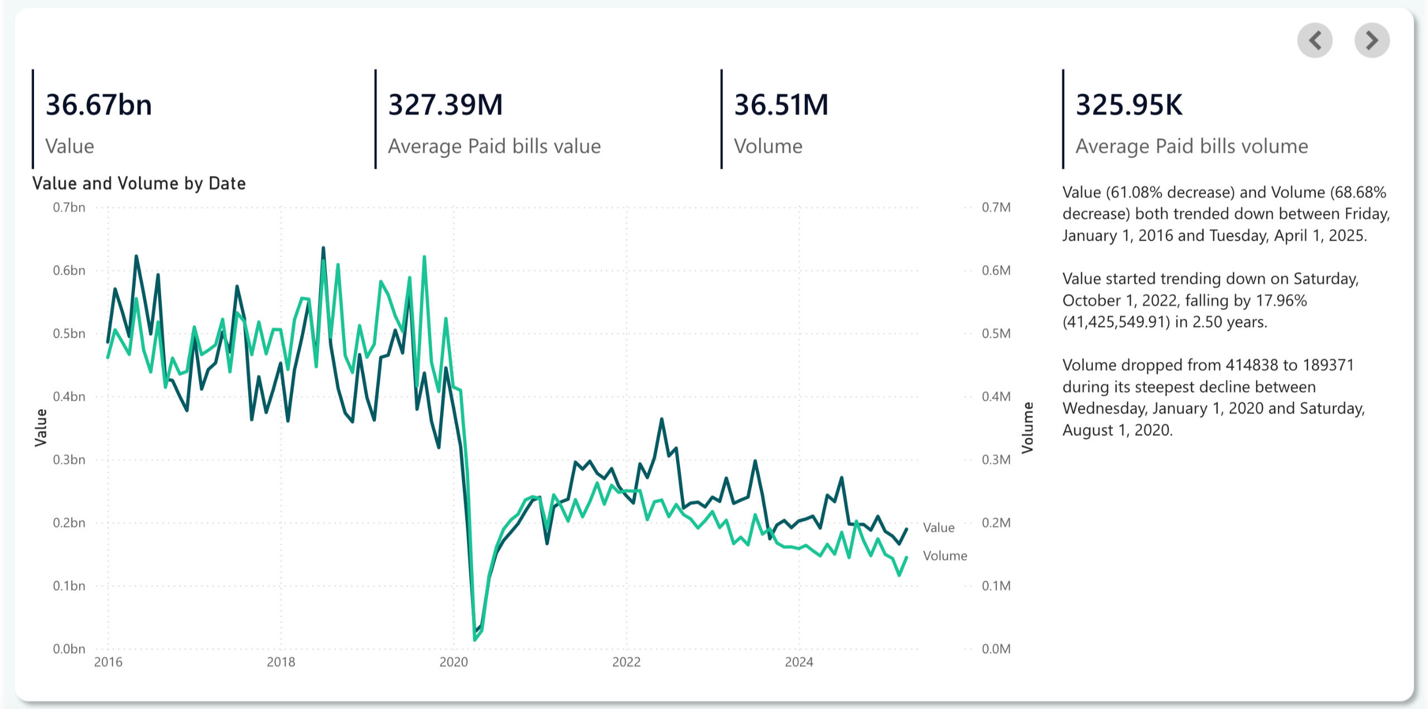Click the 2020 tick on the date axis
This screenshot has height=709, width=1428.
coord(454,662)
